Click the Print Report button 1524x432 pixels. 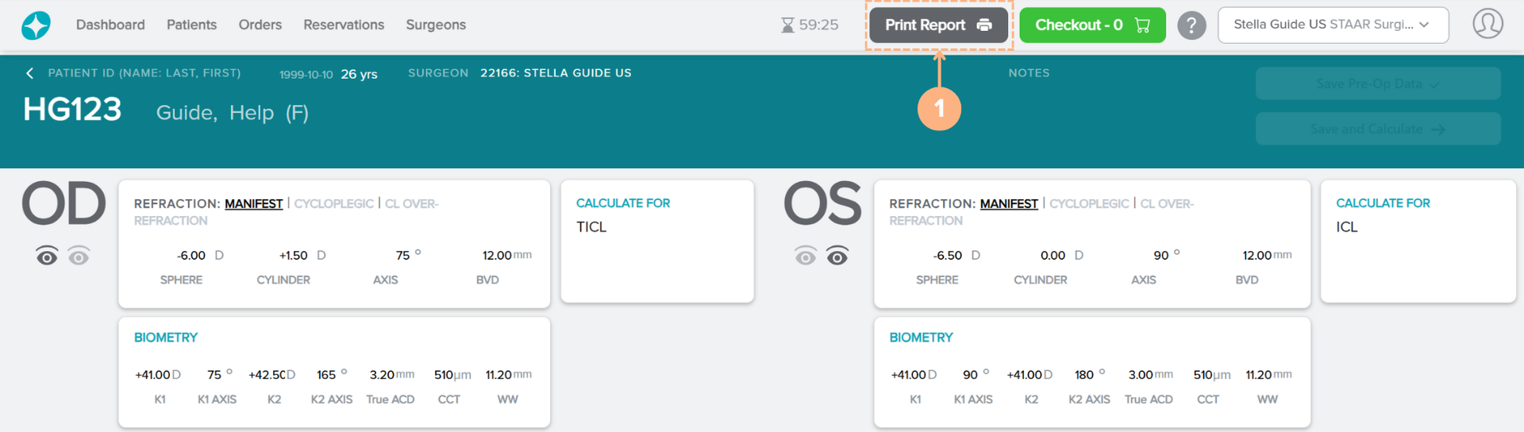click(938, 25)
